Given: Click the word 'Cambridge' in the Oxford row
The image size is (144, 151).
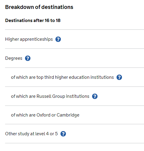Looking at the screenshot, I should (x=68, y=115).
